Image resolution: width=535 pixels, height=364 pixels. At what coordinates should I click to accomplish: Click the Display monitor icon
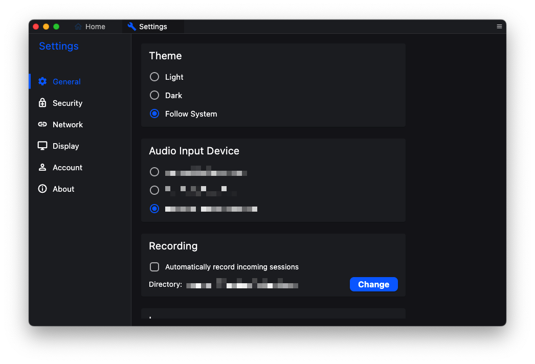click(x=42, y=146)
